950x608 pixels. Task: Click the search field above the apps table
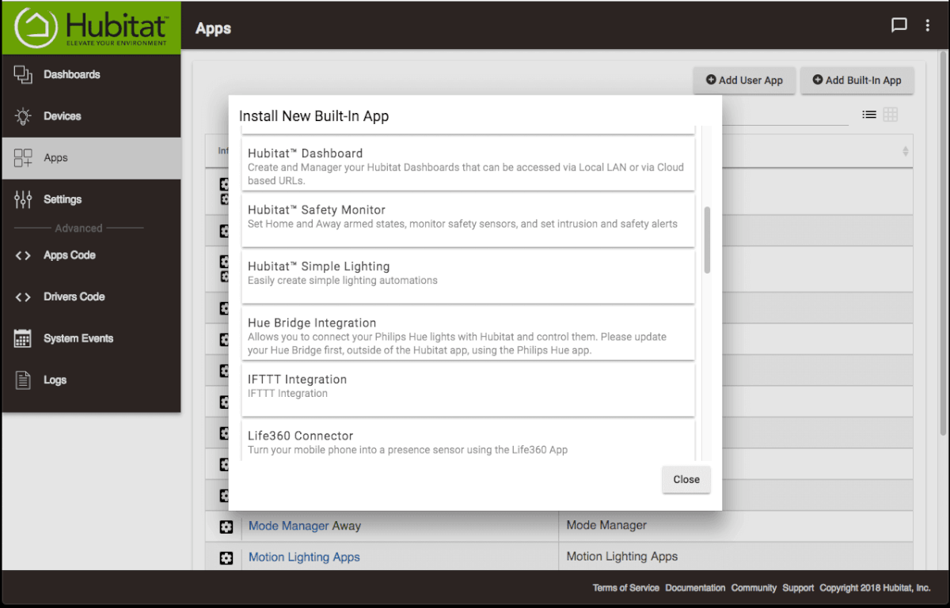click(785, 115)
